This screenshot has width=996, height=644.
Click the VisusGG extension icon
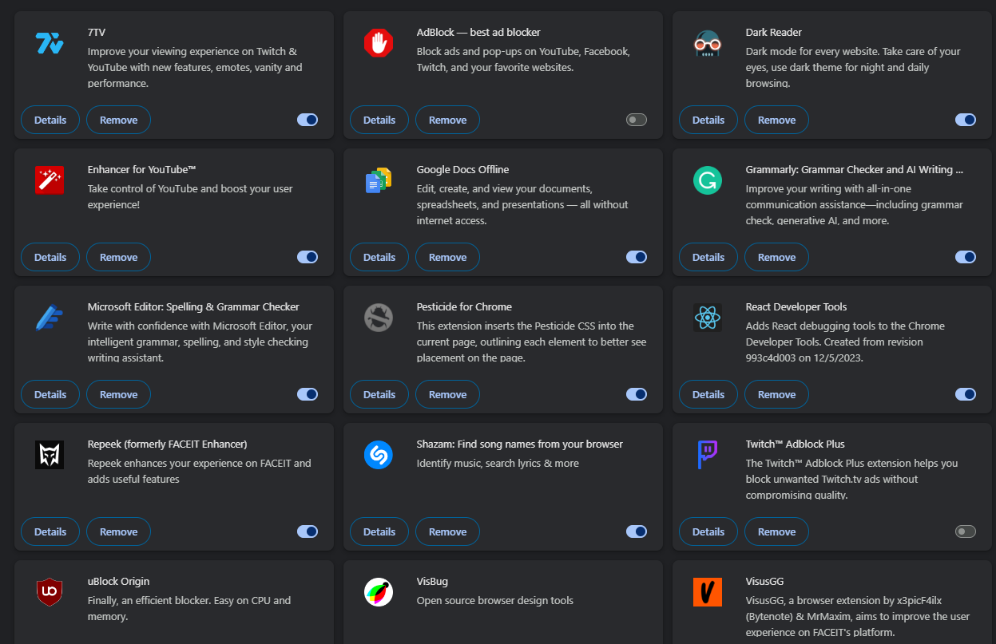click(708, 592)
